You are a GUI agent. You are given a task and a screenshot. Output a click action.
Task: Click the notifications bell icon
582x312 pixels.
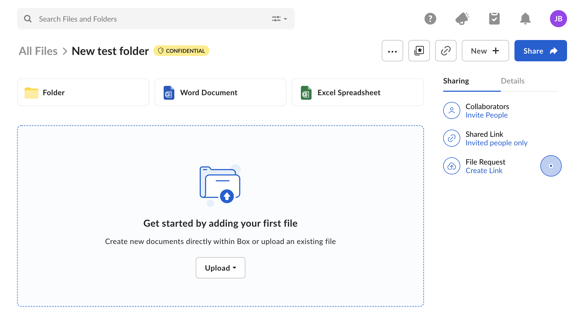[525, 18]
